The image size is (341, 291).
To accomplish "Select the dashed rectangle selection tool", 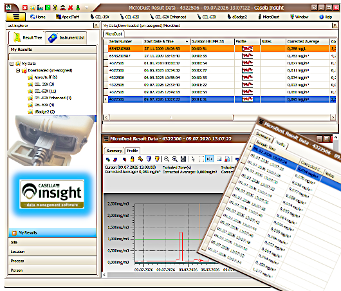I will [201, 159].
